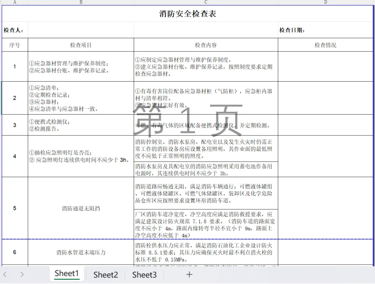Select column C header
This screenshot has width=375, height=284.
206,2
